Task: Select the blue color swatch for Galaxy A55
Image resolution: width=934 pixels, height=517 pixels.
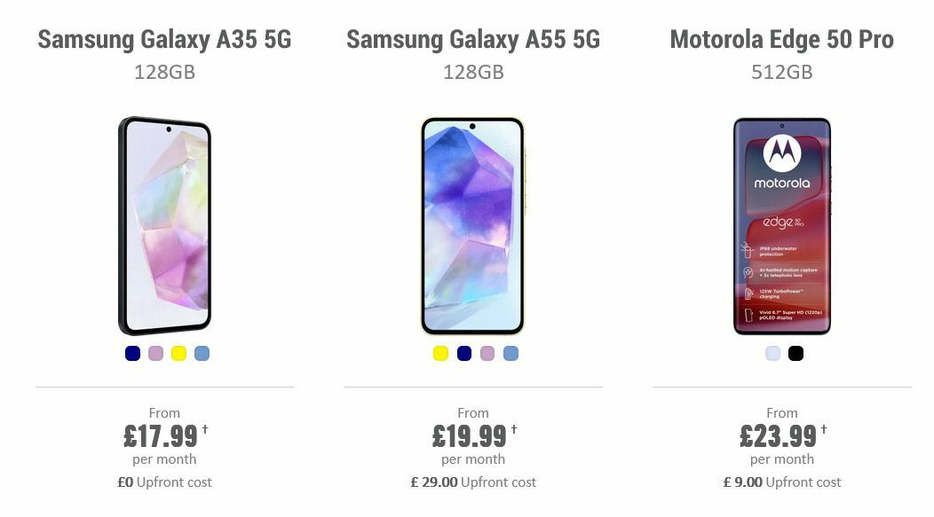Action: pos(509,353)
